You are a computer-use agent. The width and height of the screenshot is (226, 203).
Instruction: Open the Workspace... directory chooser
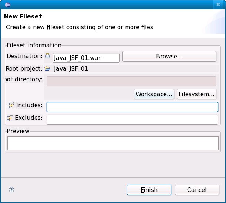[x=154, y=94]
